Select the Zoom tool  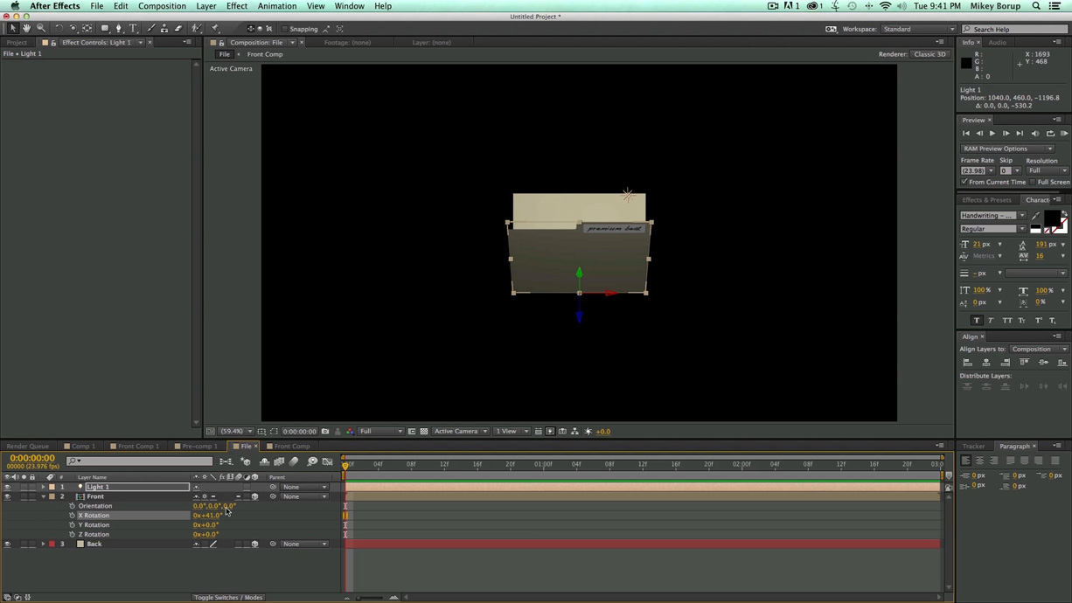point(40,28)
